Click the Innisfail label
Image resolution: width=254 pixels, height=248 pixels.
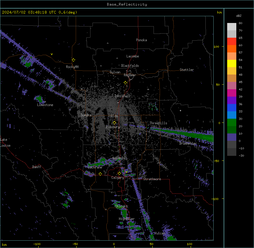pos(122,96)
